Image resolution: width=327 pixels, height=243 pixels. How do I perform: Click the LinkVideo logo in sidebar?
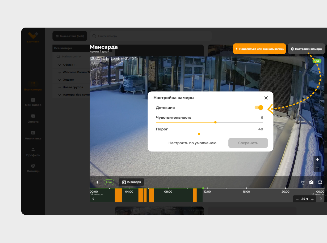tap(33, 37)
